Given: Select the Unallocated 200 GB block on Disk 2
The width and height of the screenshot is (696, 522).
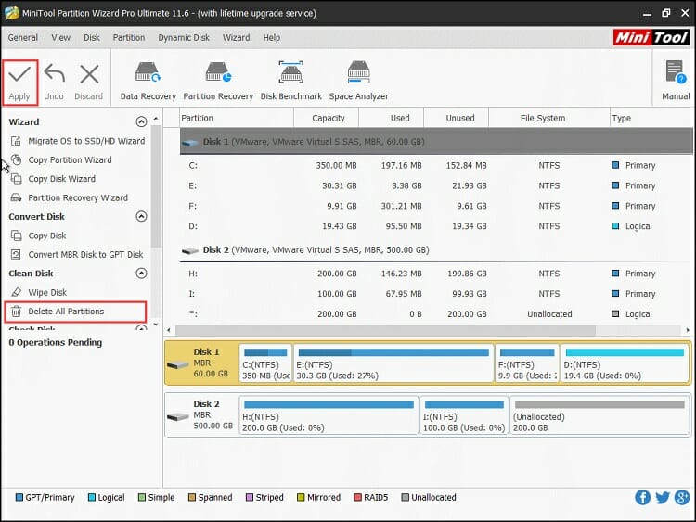Looking at the screenshot, I should 598,417.
